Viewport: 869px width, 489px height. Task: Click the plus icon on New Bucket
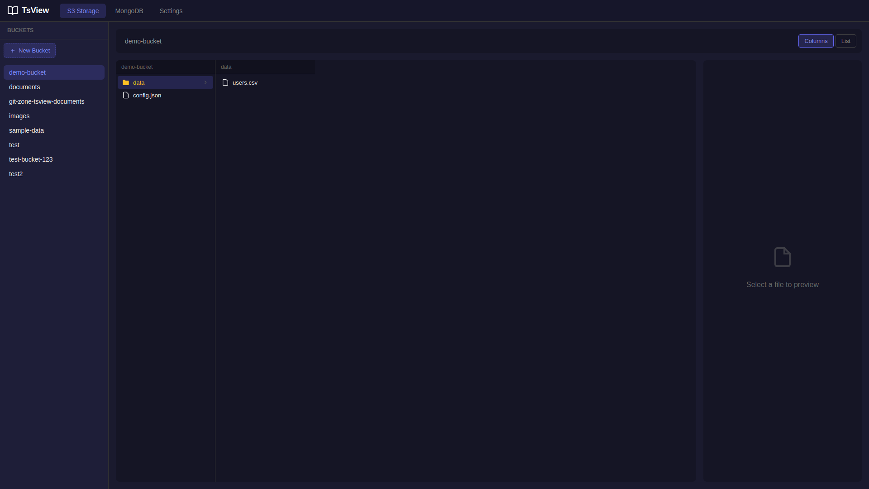[x=13, y=51]
